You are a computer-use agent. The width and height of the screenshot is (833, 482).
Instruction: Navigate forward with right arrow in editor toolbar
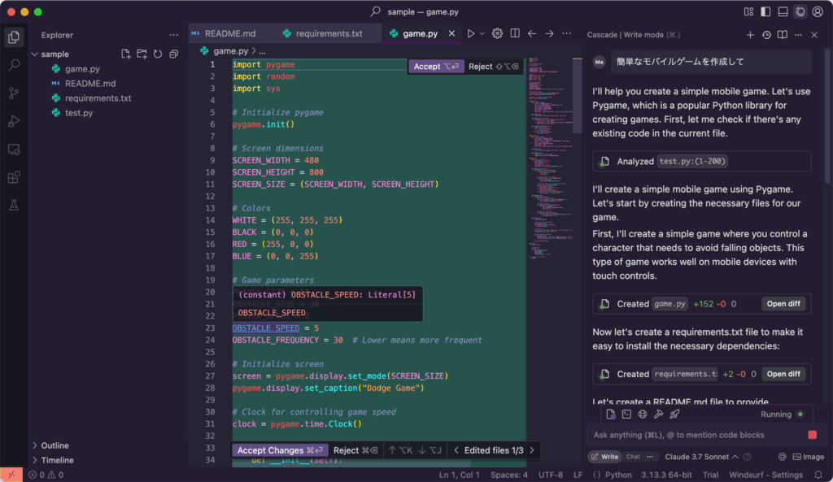[x=549, y=33]
